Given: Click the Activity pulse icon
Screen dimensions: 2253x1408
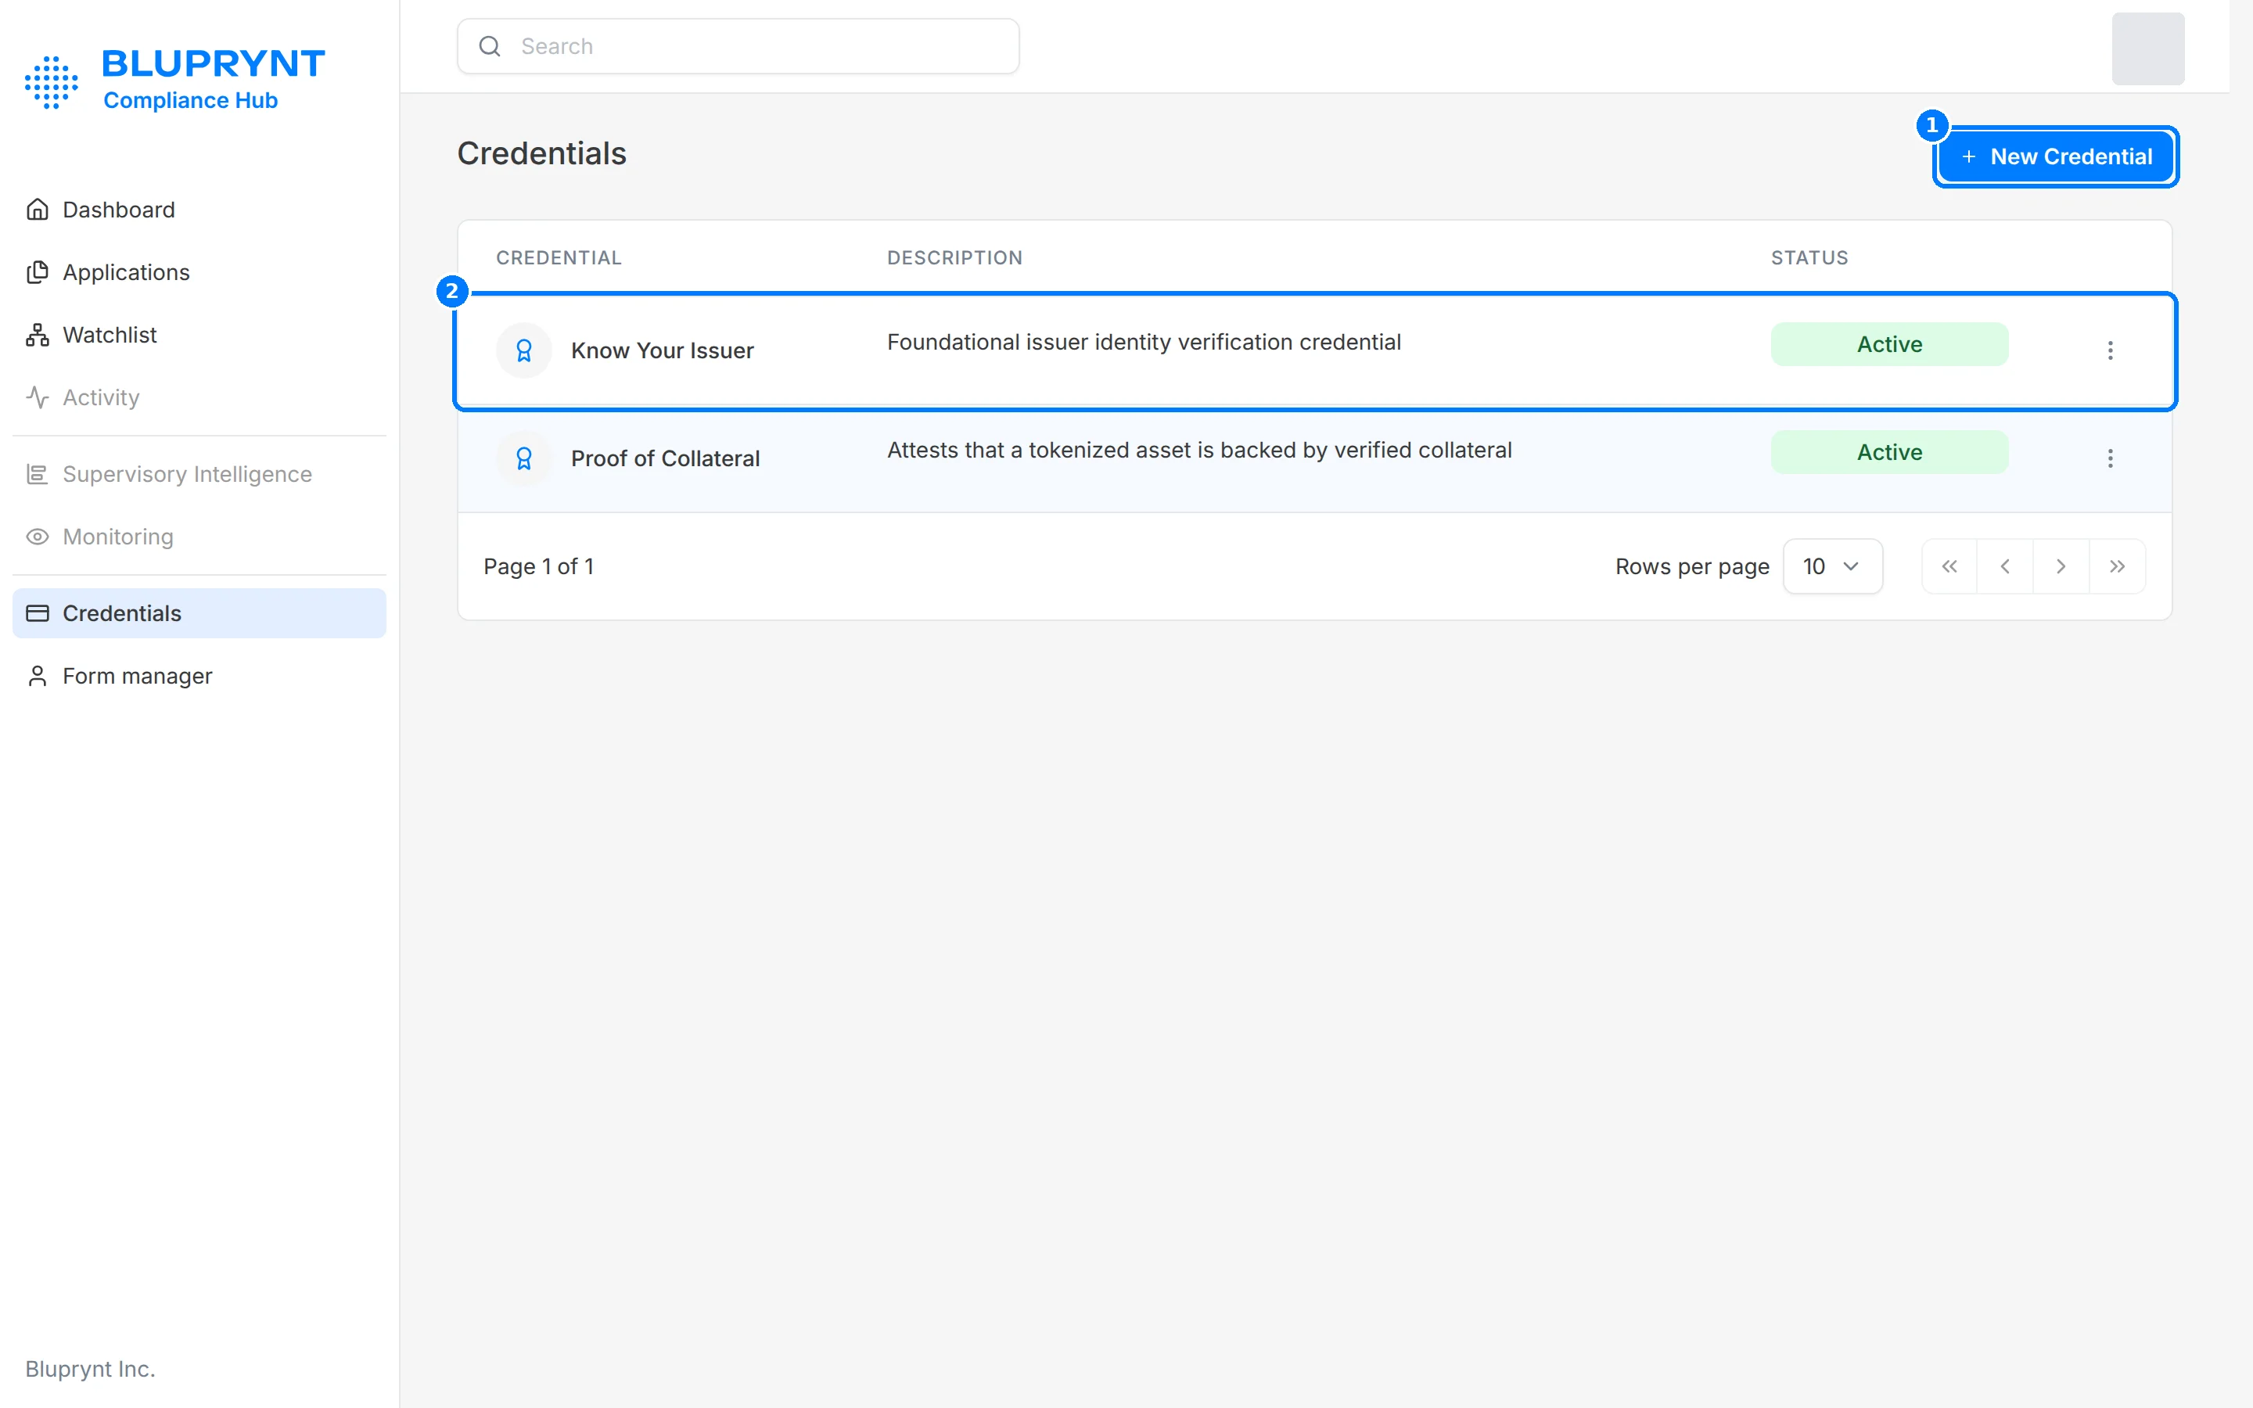Looking at the screenshot, I should 38,397.
